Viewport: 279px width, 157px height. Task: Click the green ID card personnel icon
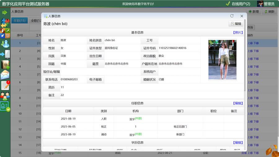pyautogui.click(x=5, y=106)
